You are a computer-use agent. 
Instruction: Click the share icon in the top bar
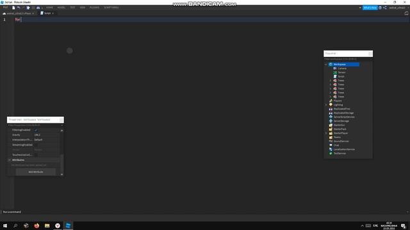(385, 8)
